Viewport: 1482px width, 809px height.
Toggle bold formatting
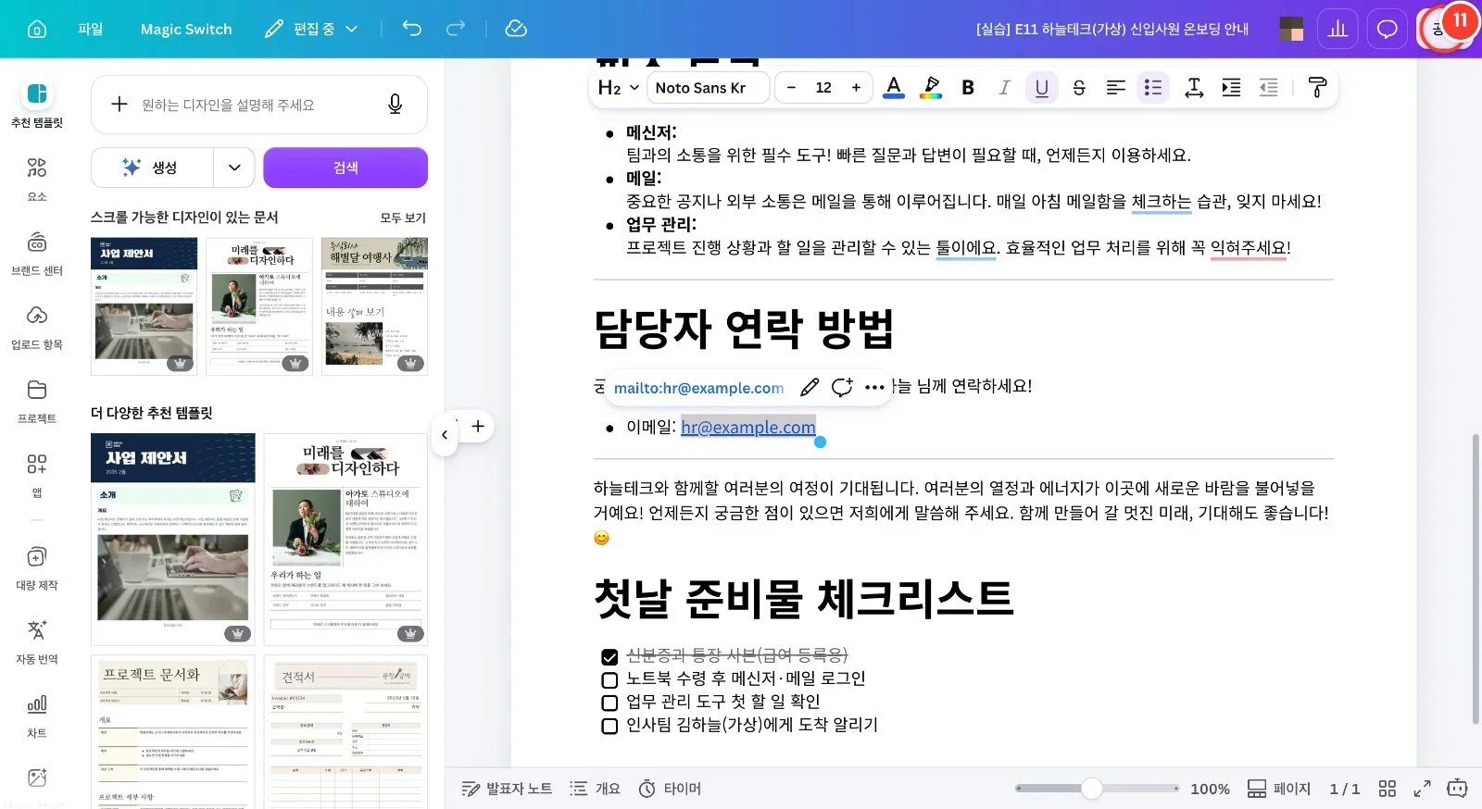[x=968, y=87]
